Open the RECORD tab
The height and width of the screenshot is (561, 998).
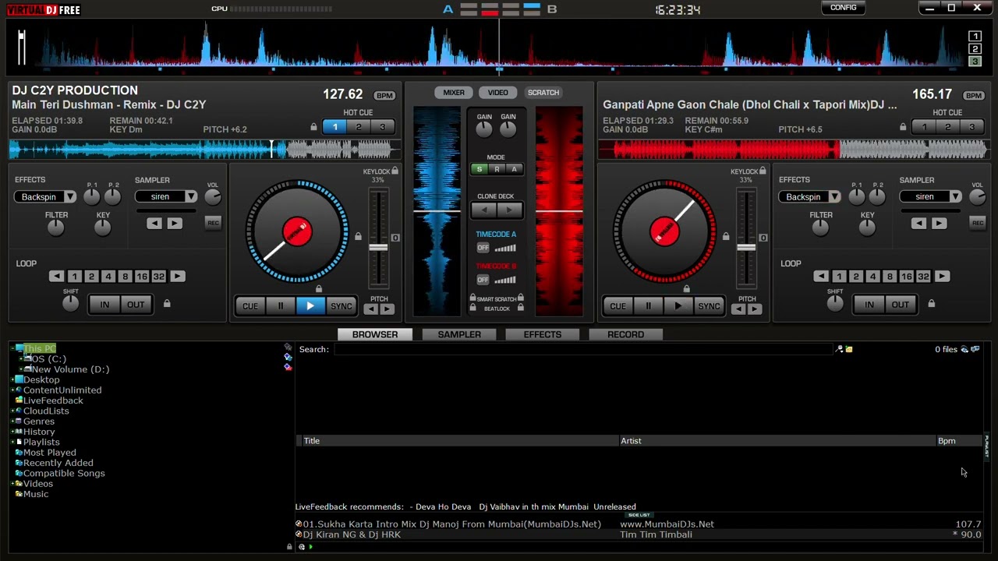tap(626, 334)
